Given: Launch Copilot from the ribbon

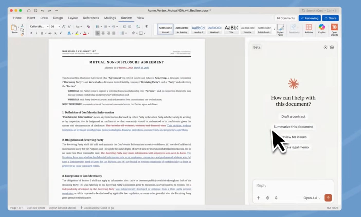Looking at the screenshot, I should coord(322,29).
